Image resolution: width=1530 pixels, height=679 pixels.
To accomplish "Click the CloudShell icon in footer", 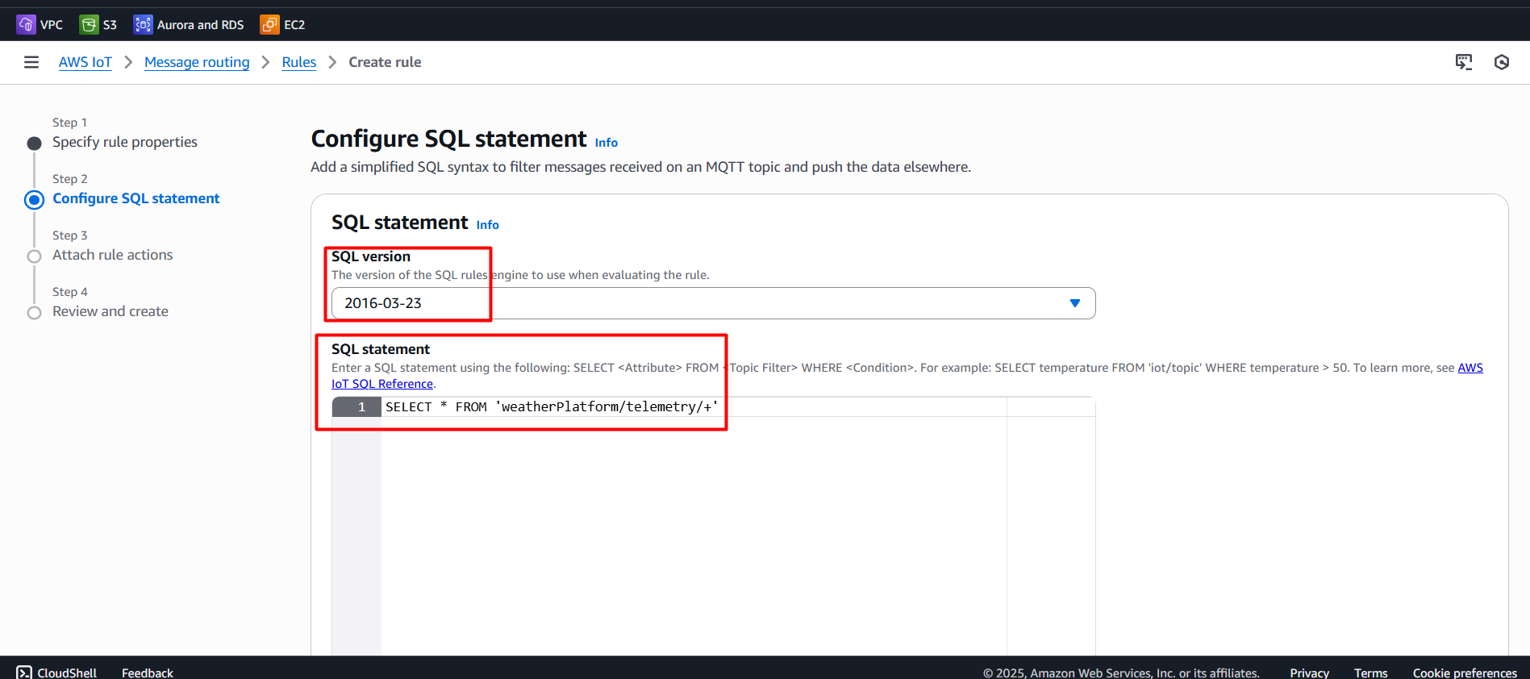I will [x=24, y=673].
